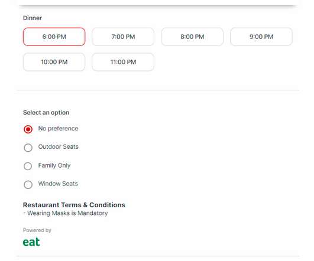Select the 6:00 PM dinner time slot
Viewport: 314px width, 261px height.
(x=54, y=37)
